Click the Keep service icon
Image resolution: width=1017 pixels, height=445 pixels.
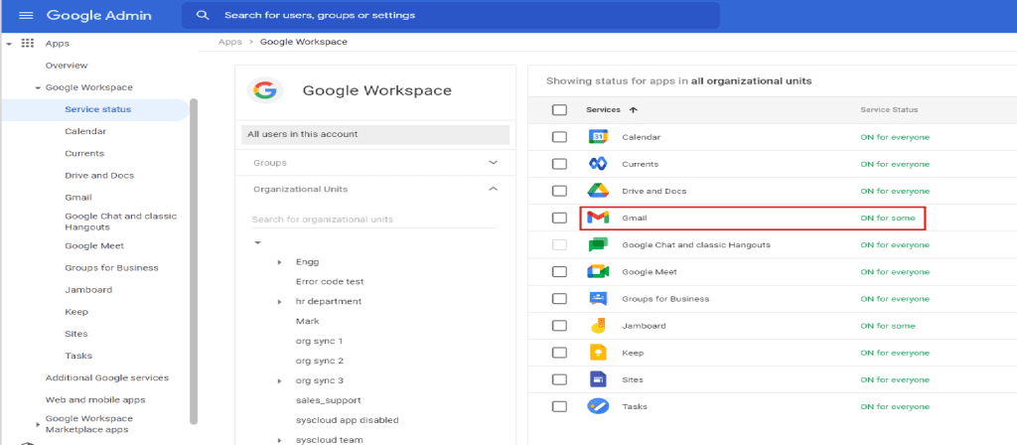[x=597, y=353]
